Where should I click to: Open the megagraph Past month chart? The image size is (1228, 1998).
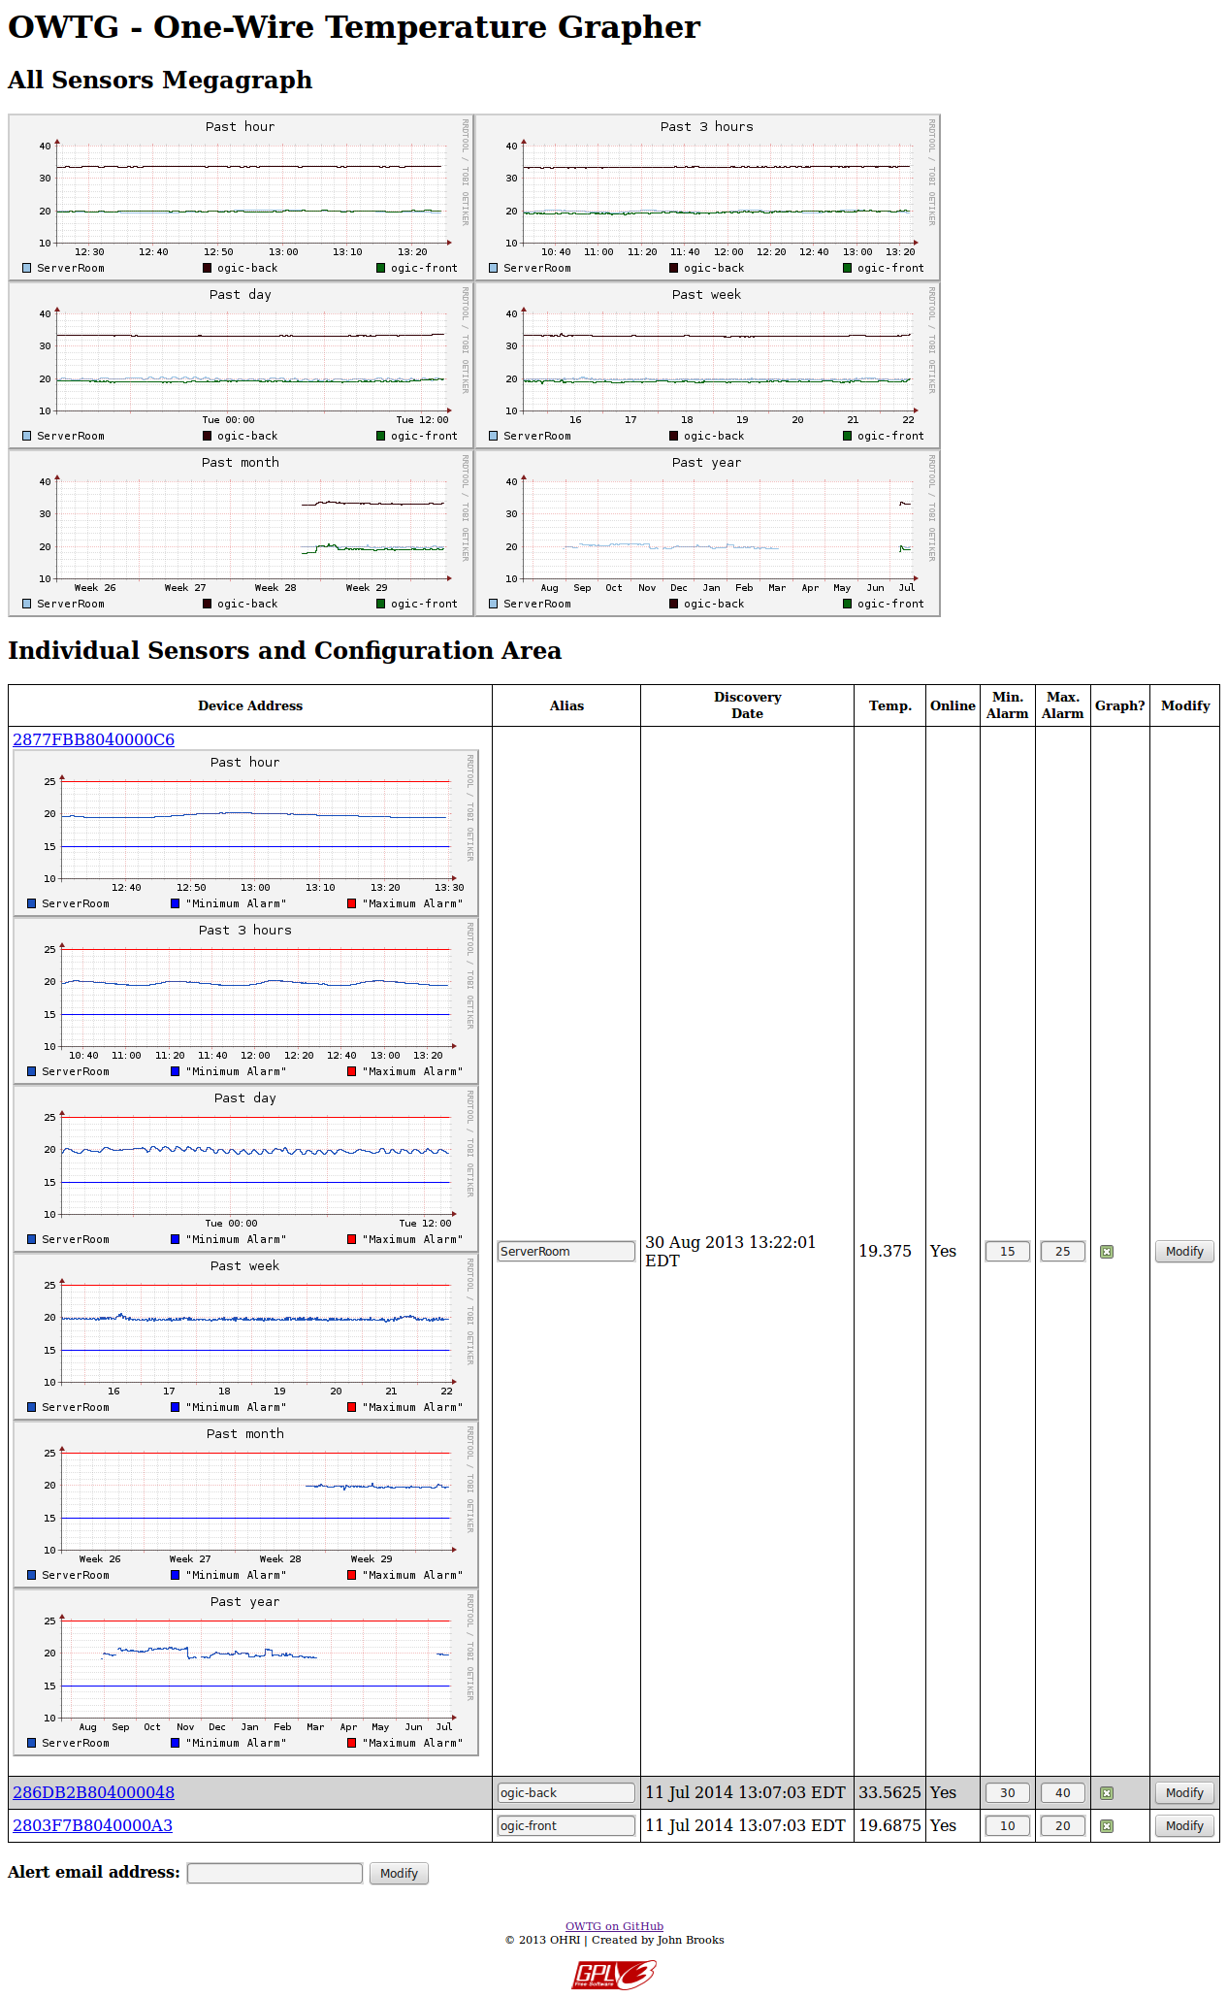click(x=241, y=533)
